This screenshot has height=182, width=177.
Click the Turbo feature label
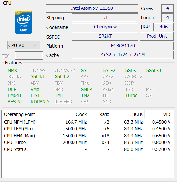click(x=131, y=96)
